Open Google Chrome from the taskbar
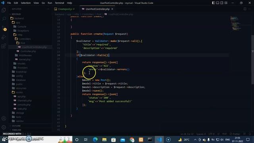This screenshot has width=254, height=143. tap(132, 139)
